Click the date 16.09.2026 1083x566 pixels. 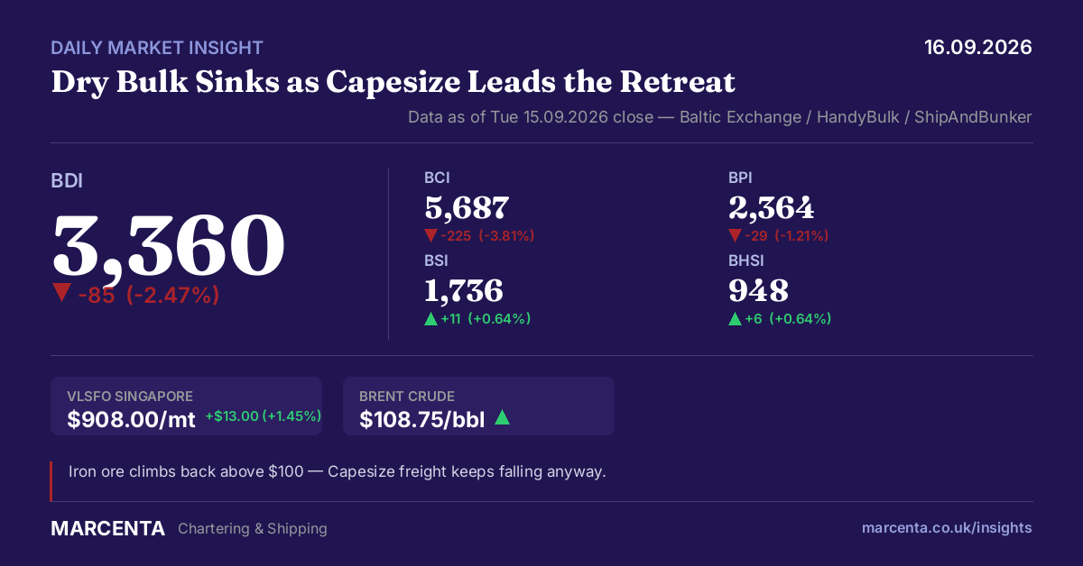tap(978, 48)
